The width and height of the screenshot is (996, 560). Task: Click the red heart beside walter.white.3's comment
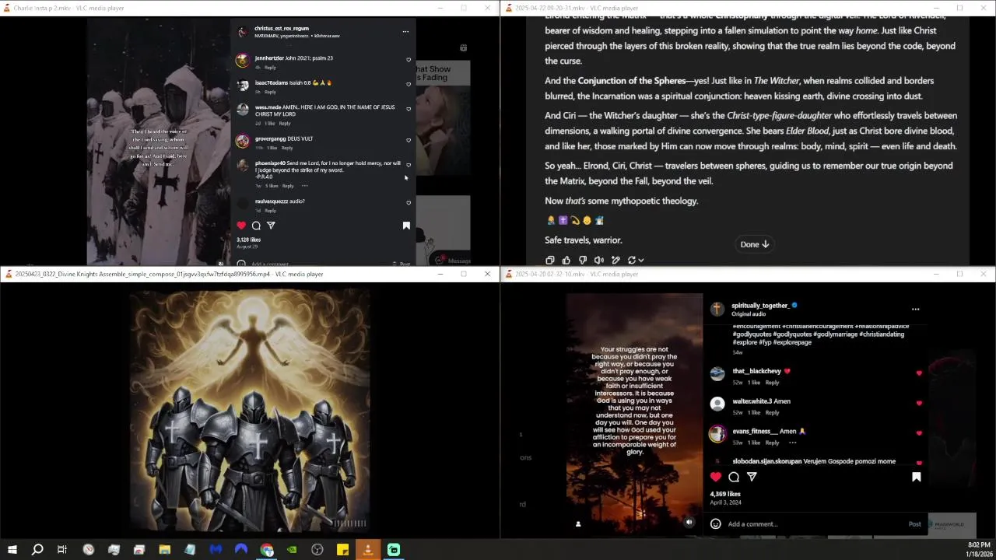pyautogui.click(x=919, y=403)
